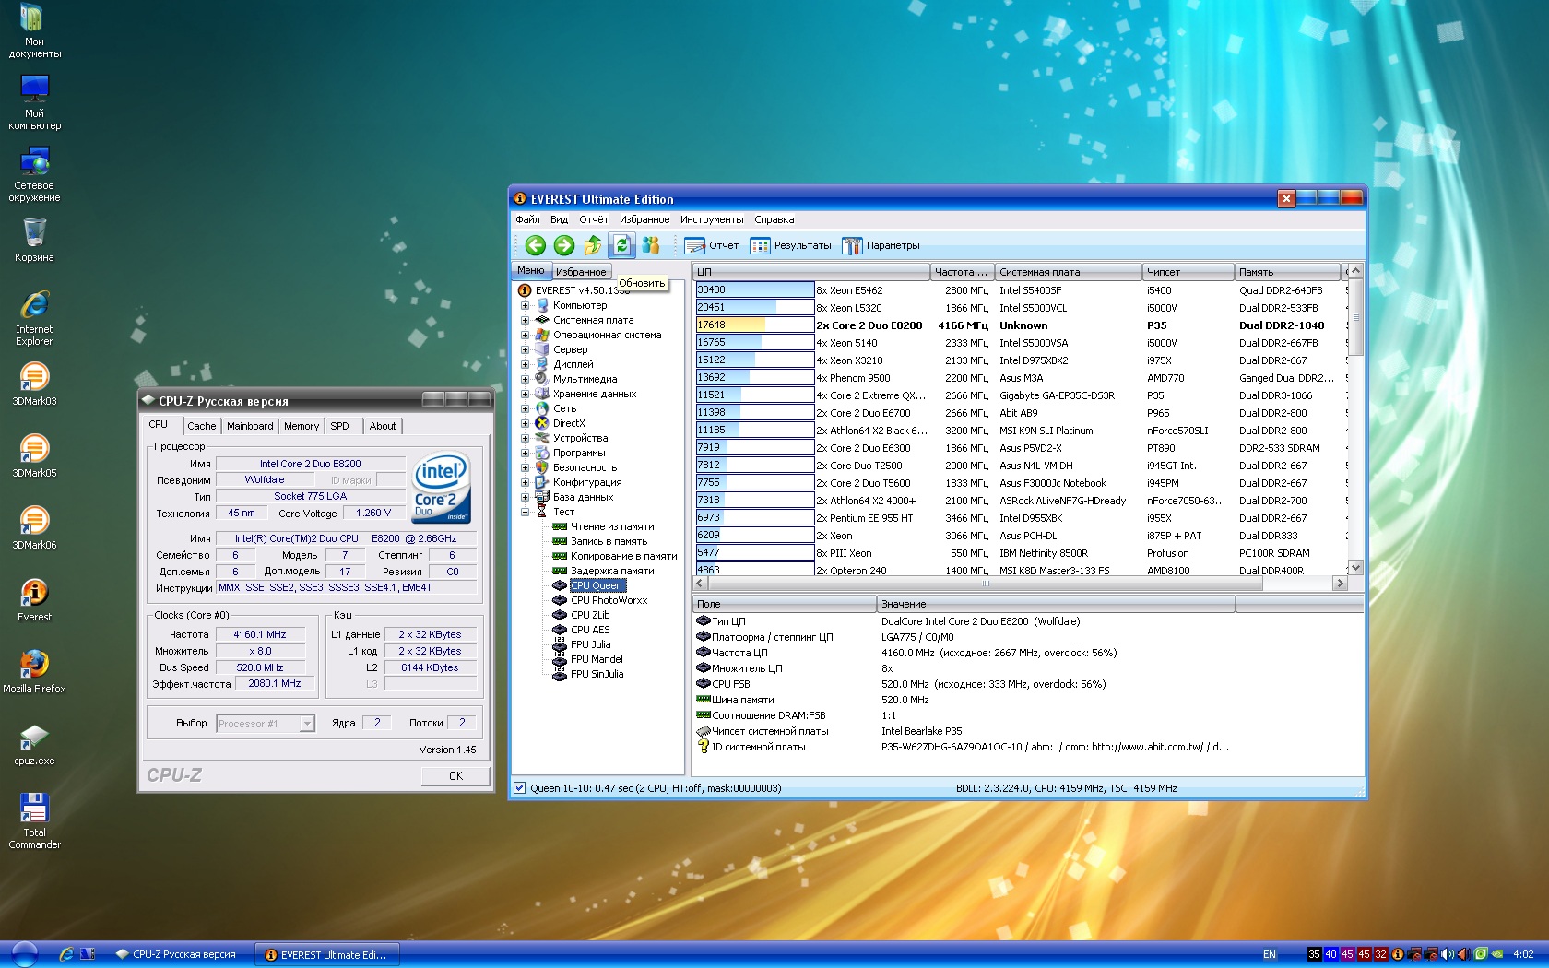Click the OK button in CPU-Z
The height and width of the screenshot is (968, 1549).
click(455, 776)
